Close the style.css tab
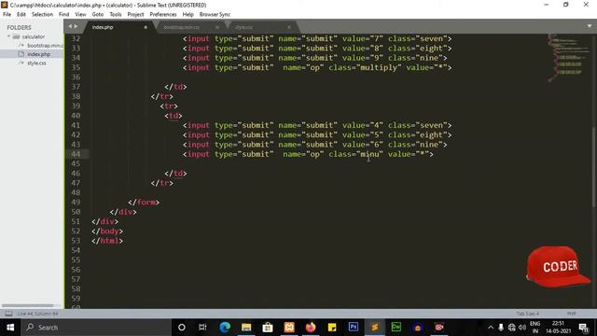597x336 pixels. click(289, 27)
